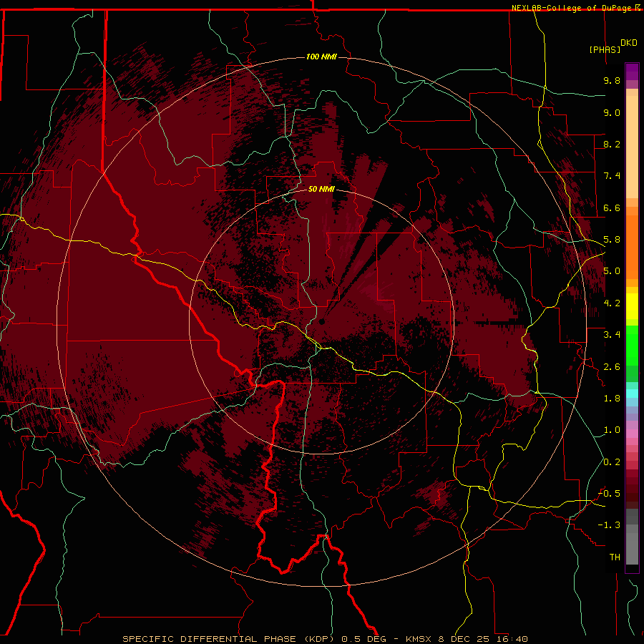Click the 7.4 scale value
The height and width of the screenshot is (644, 644).
pos(612,176)
